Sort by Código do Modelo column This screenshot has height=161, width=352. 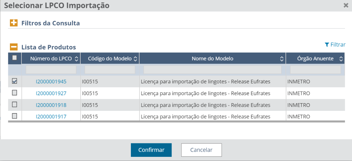(135, 59)
